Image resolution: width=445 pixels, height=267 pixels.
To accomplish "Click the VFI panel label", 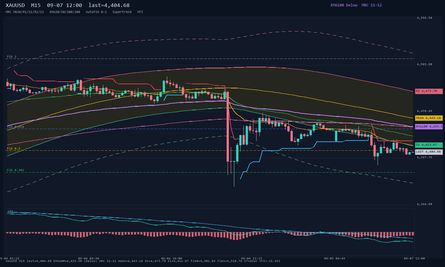I will coord(10,211).
